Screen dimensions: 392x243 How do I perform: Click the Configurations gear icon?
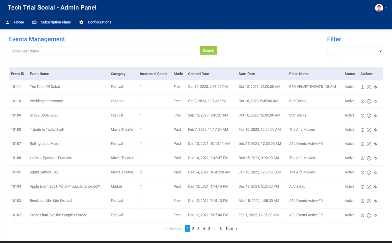(x=81, y=22)
